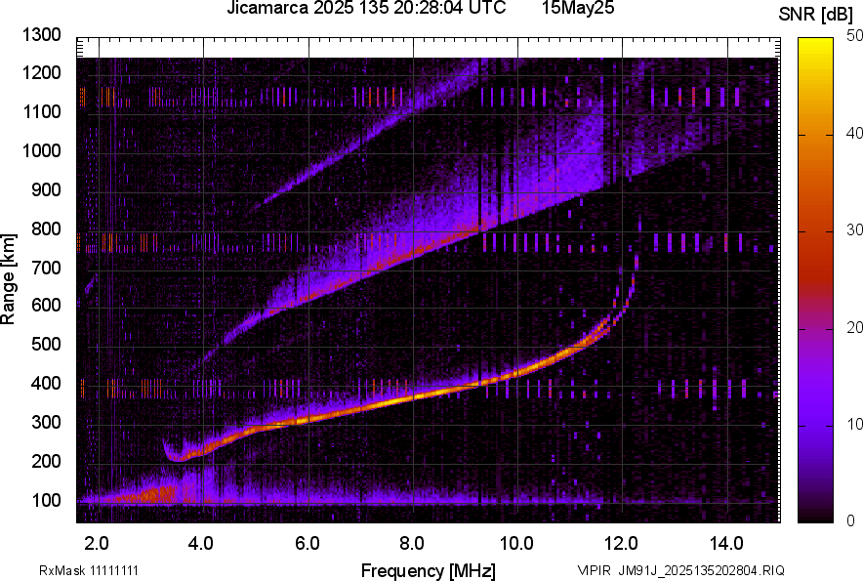Click the 8.0 frequency tick label
863x581 pixels.
point(412,544)
